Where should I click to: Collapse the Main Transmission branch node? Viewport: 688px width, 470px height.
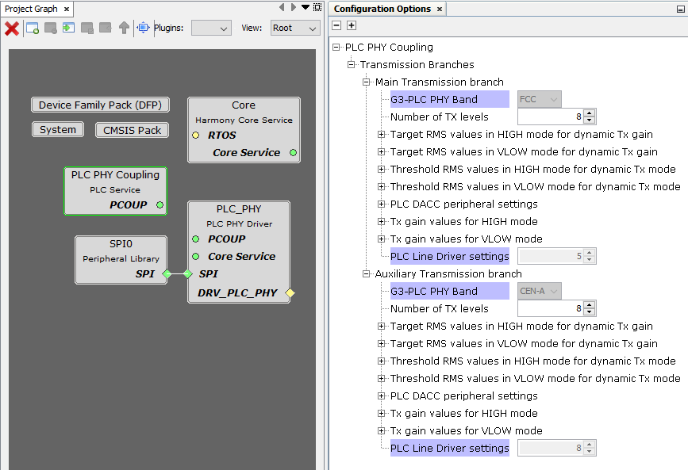367,82
